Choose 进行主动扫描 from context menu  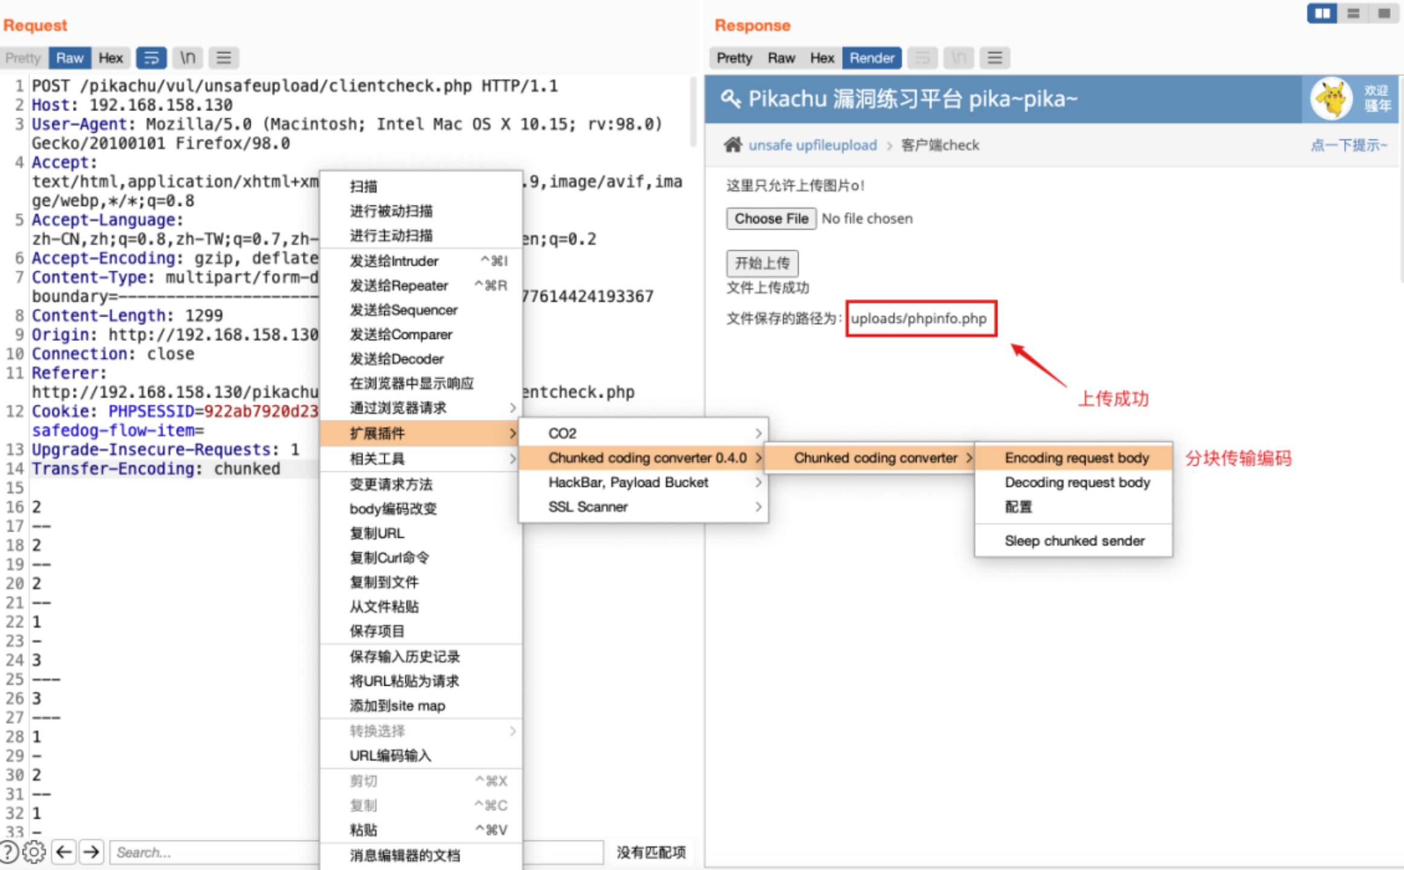[x=420, y=235]
